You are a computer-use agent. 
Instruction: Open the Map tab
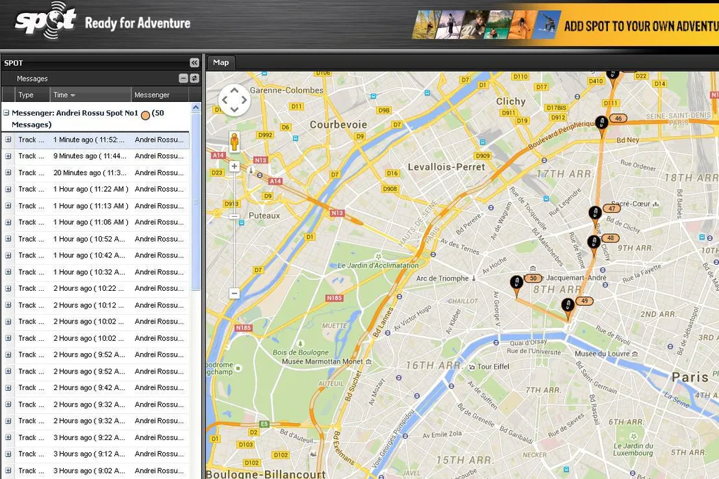220,62
